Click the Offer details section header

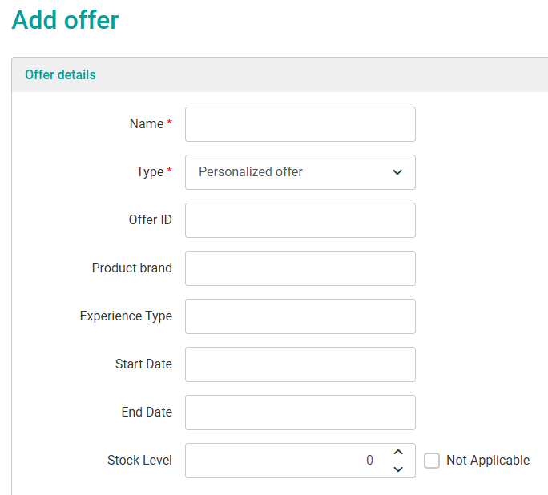pos(60,74)
